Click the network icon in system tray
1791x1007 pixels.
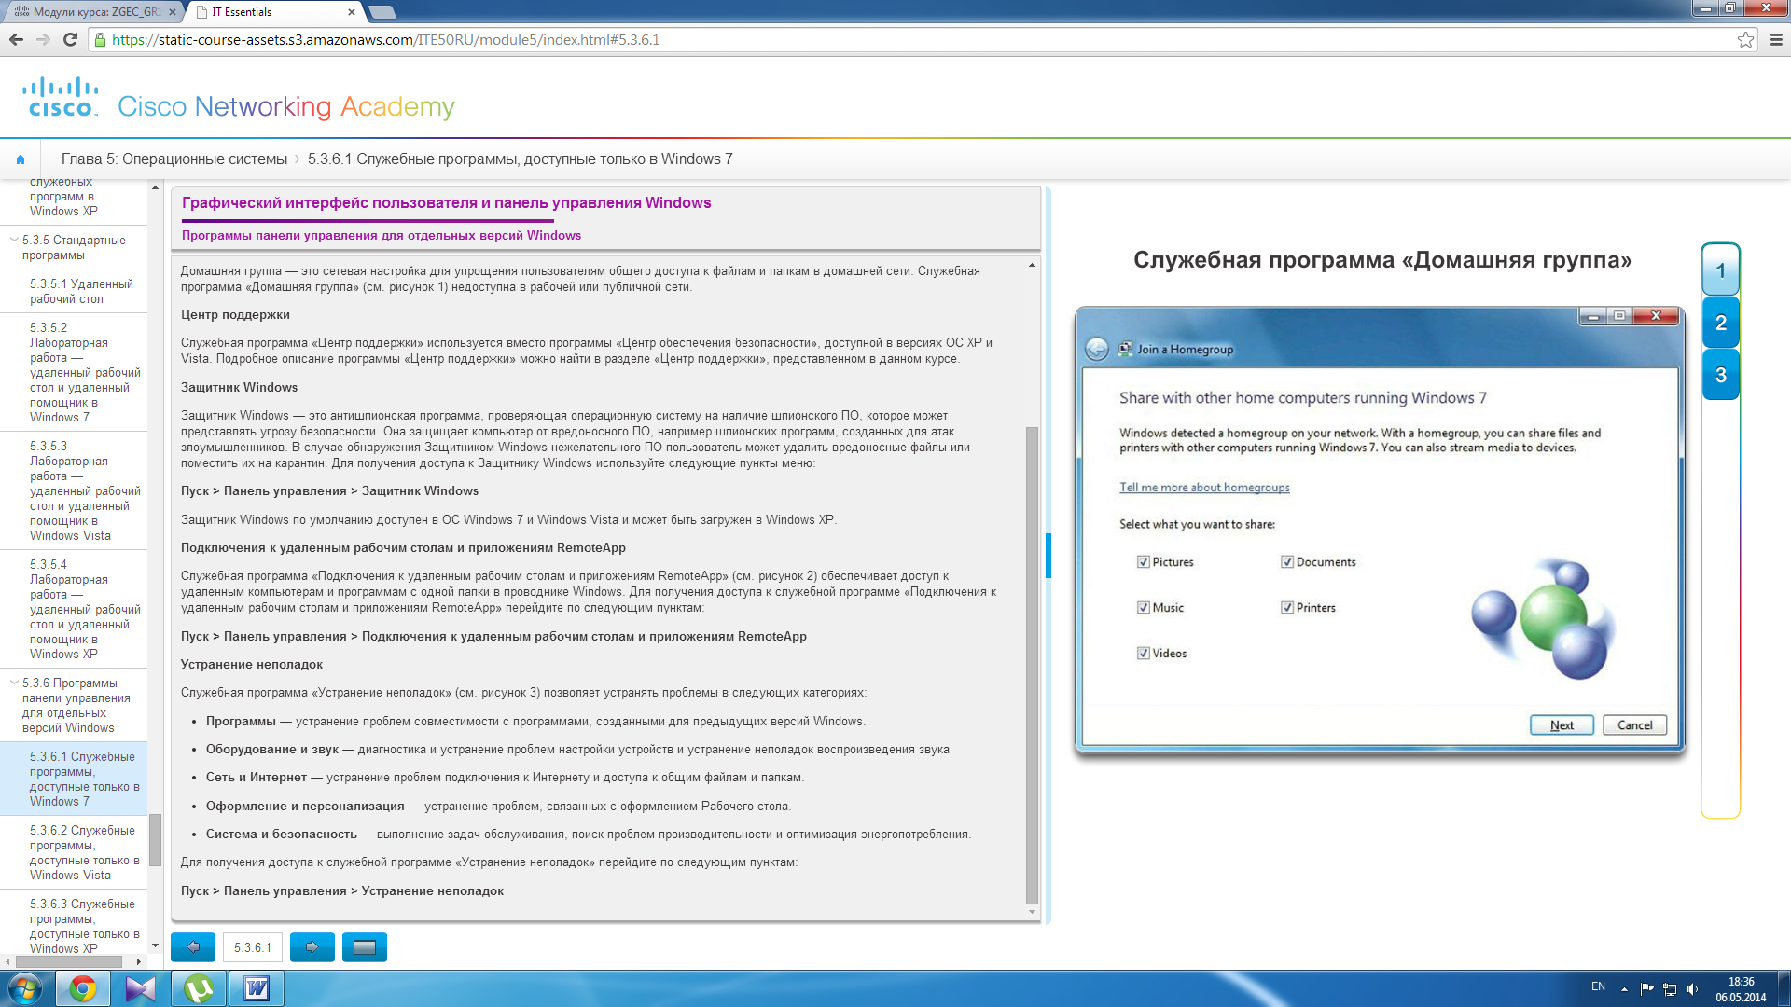point(1670,989)
